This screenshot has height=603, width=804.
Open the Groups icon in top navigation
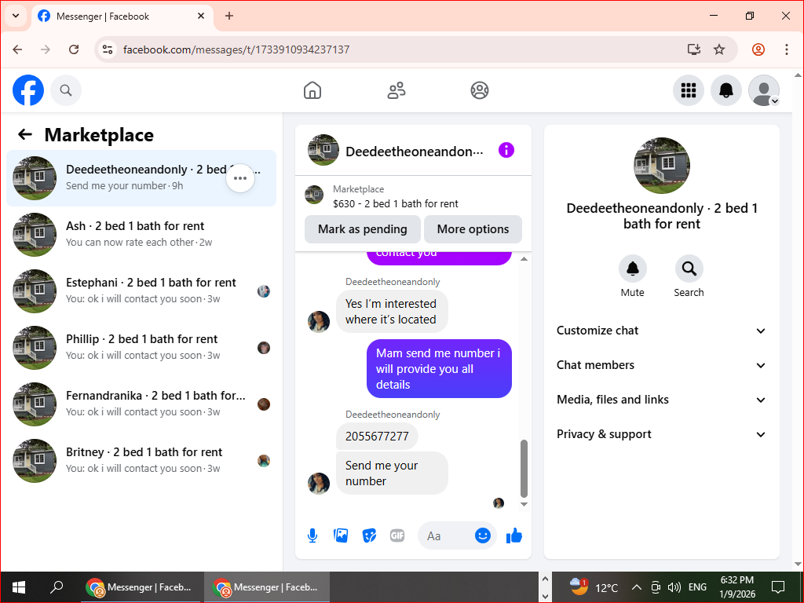[x=480, y=90]
